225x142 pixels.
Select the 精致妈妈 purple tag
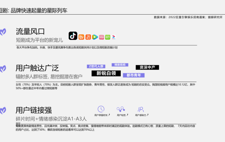120,65
